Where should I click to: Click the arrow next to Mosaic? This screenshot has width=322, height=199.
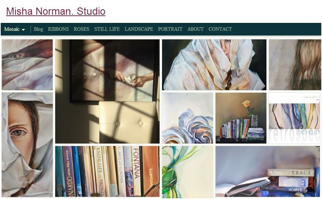click(x=23, y=30)
